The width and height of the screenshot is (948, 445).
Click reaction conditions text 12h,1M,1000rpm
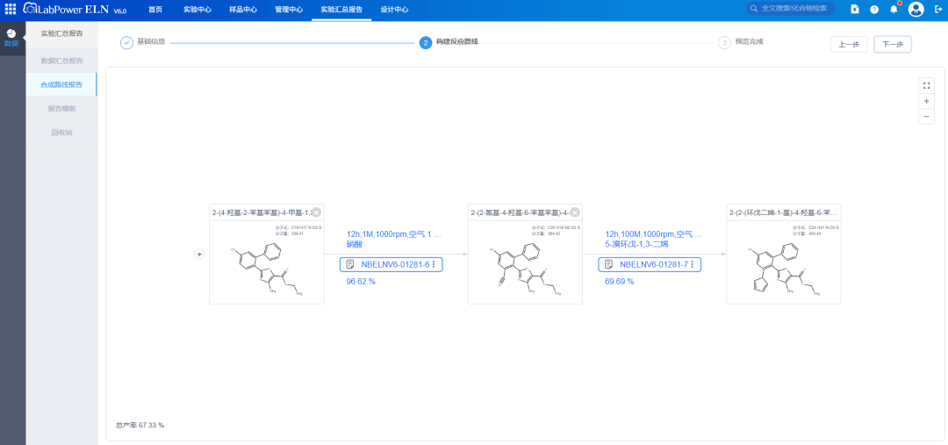tap(393, 234)
